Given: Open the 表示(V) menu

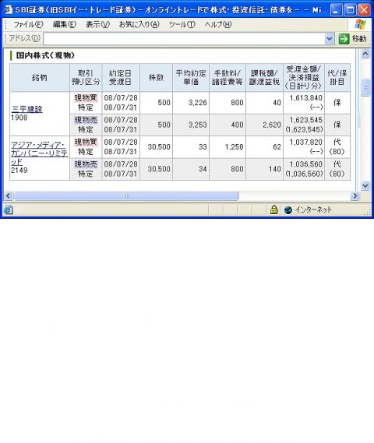Looking at the screenshot, I should 97,25.
